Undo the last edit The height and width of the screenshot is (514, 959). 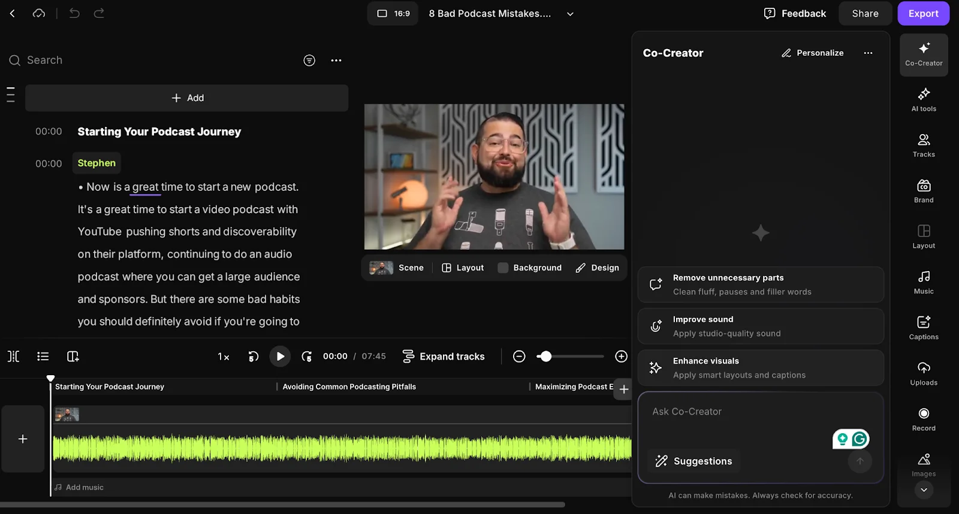coord(74,13)
